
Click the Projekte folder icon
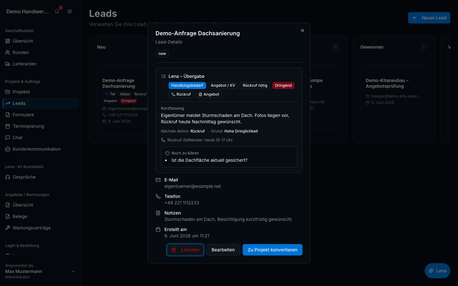coord(8,92)
